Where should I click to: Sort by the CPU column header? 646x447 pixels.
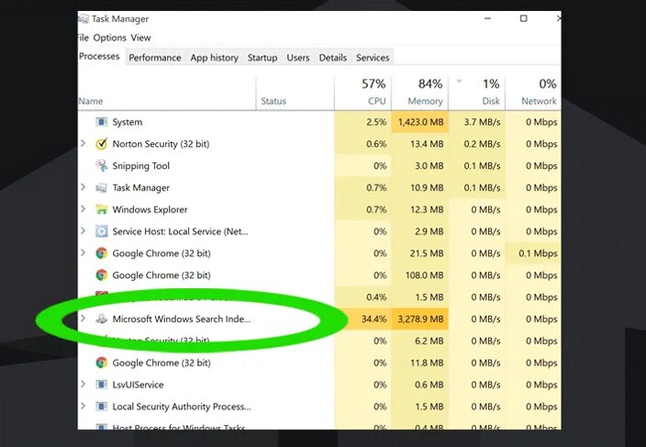pyautogui.click(x=363, y=93)
